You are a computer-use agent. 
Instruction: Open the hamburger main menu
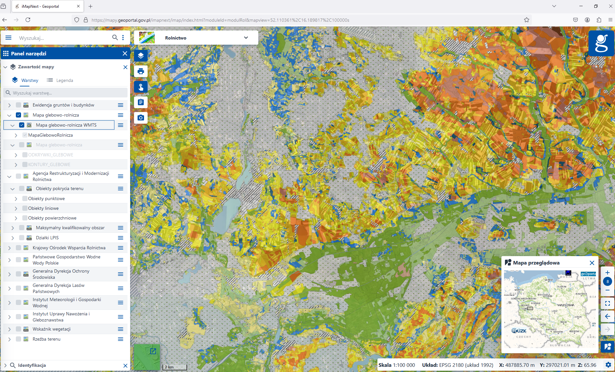click(x=8, y=38)
